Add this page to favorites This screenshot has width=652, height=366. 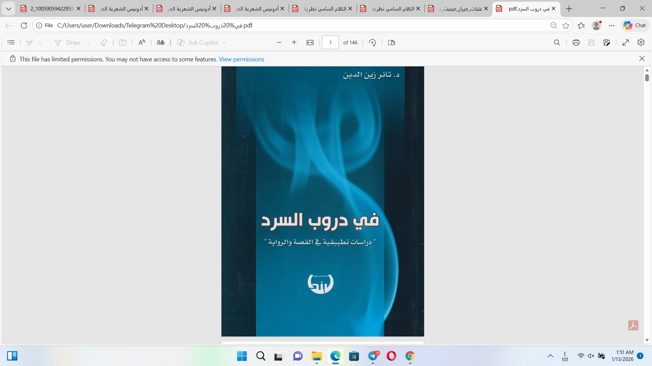566,25
